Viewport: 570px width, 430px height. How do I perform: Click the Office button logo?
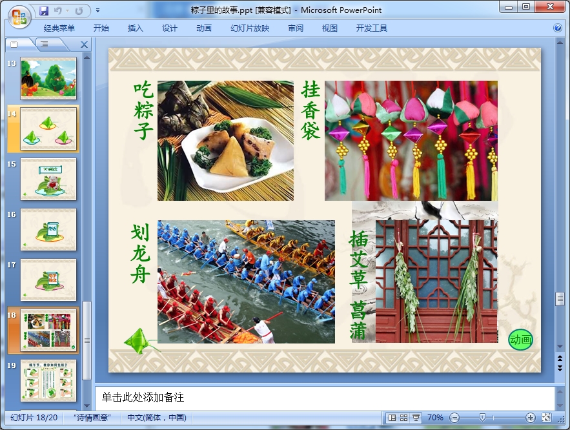tap(18, 16)
